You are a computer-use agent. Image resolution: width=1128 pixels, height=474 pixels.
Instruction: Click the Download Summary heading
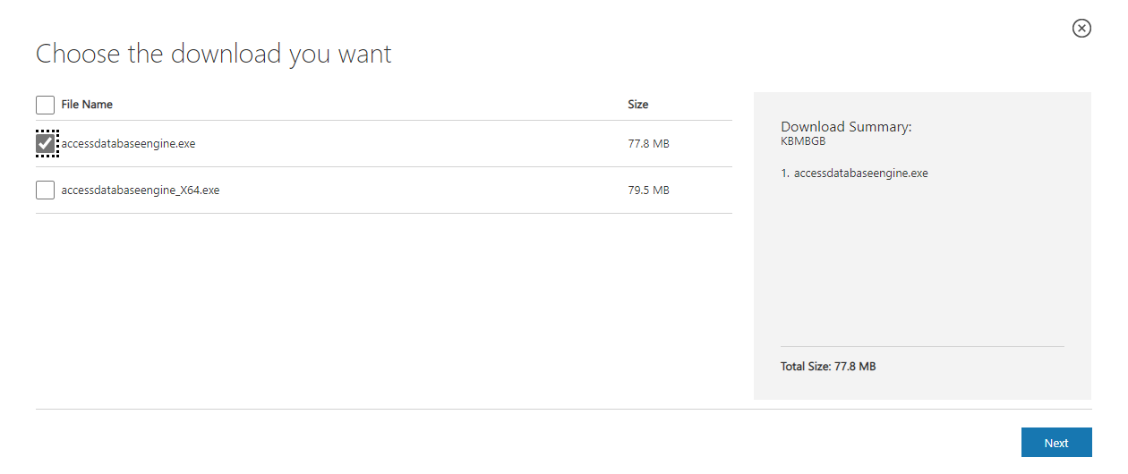point(846,127)
